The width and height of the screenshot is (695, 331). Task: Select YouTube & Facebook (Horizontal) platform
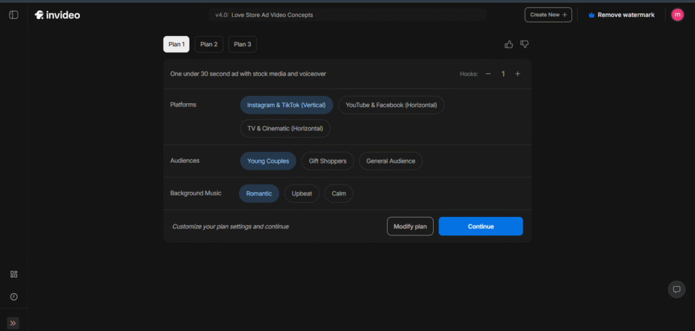pos(391,105)
